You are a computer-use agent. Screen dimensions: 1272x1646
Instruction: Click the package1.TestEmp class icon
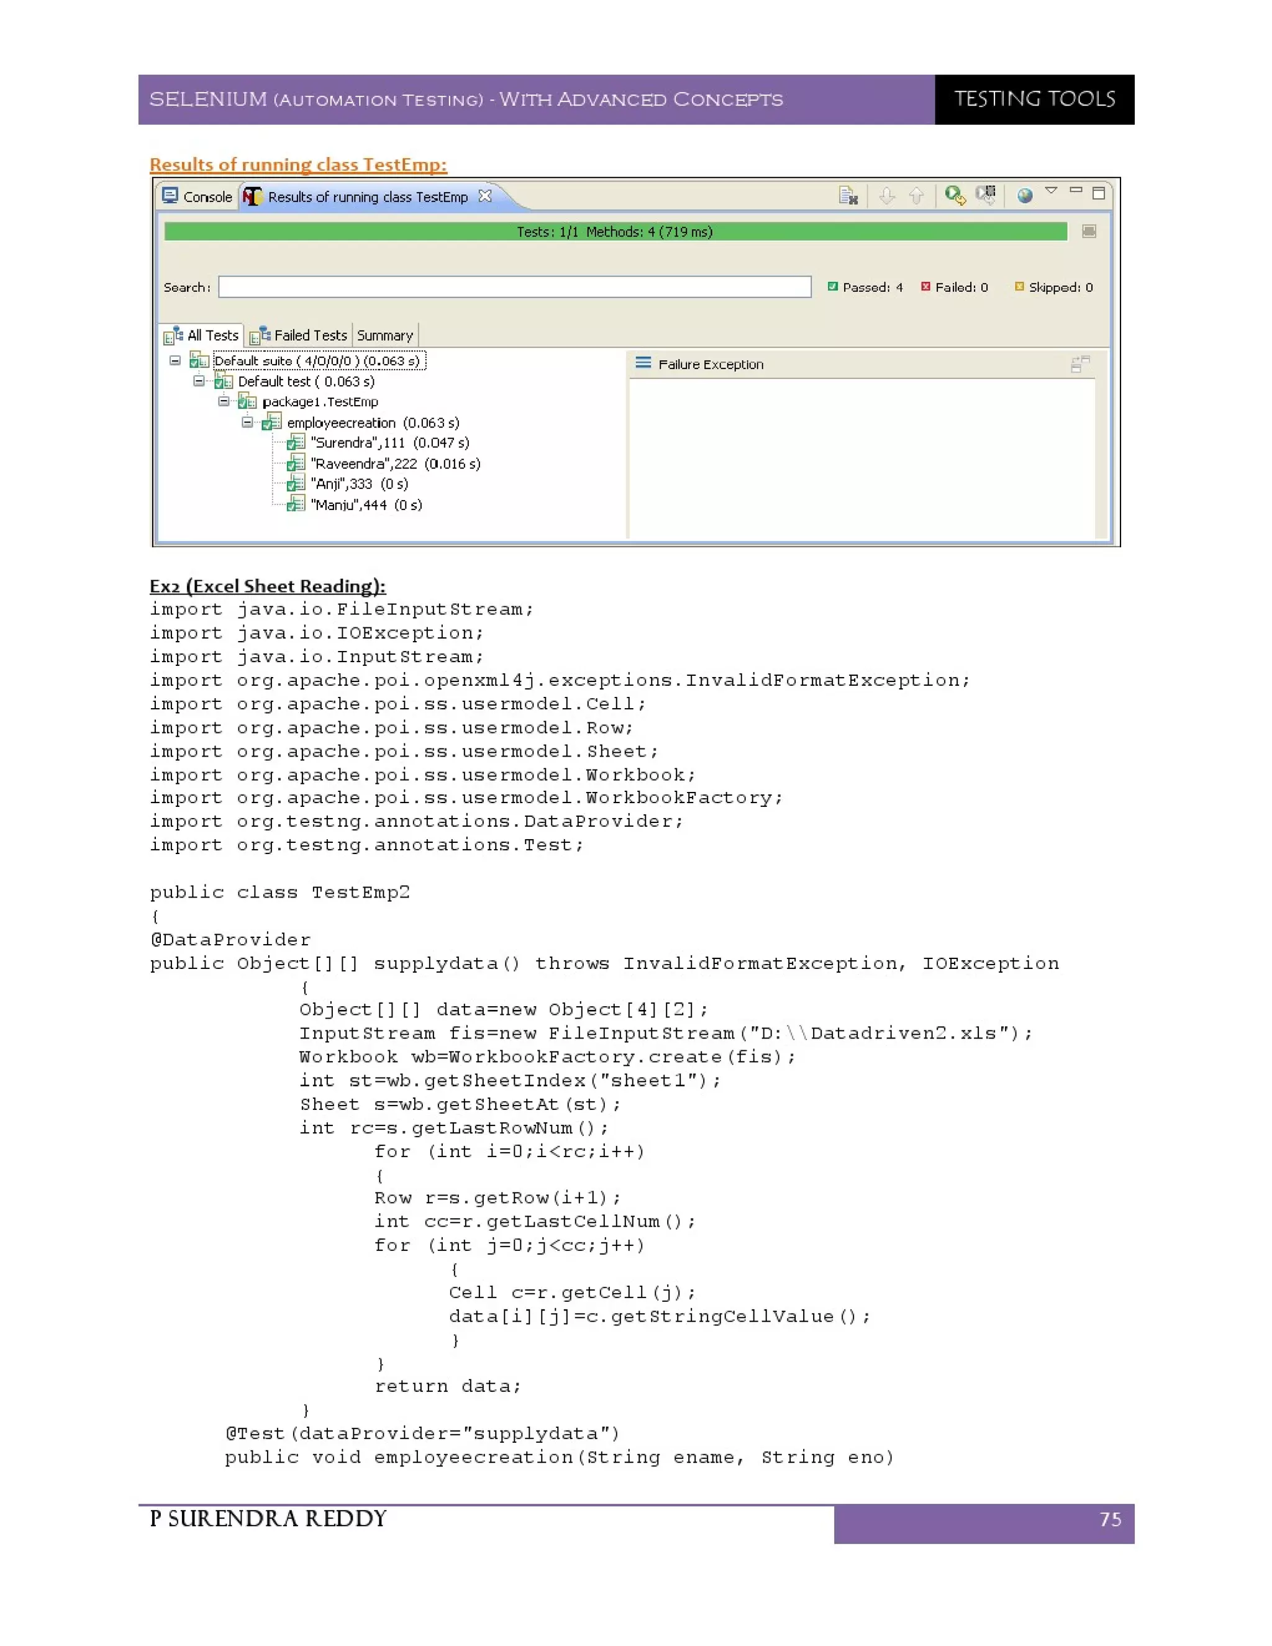(x=248, y=402)
